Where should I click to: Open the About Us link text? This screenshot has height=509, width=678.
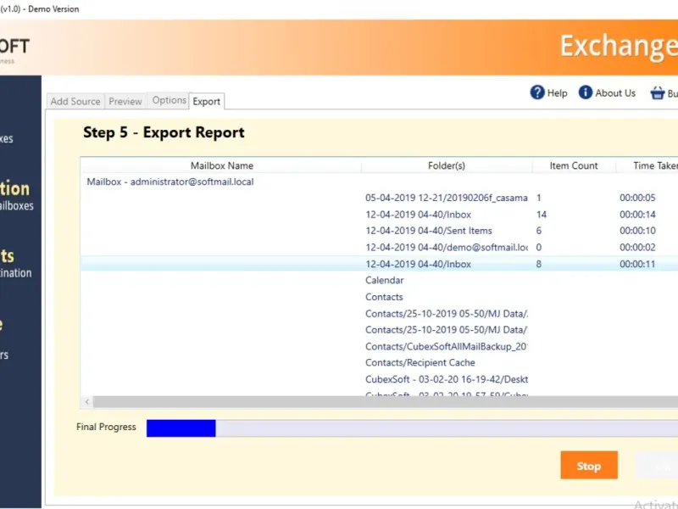615,93
